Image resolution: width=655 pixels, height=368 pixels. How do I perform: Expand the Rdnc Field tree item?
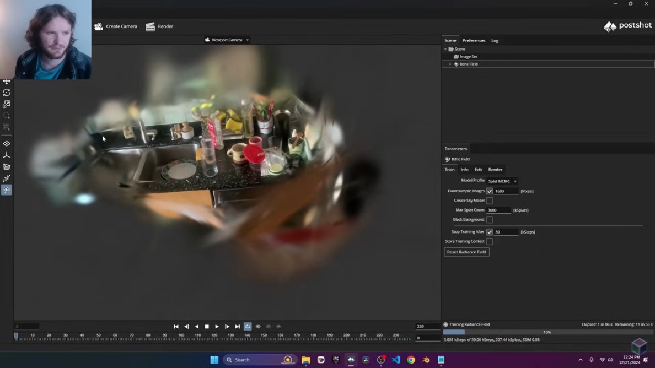coord(450,64)
